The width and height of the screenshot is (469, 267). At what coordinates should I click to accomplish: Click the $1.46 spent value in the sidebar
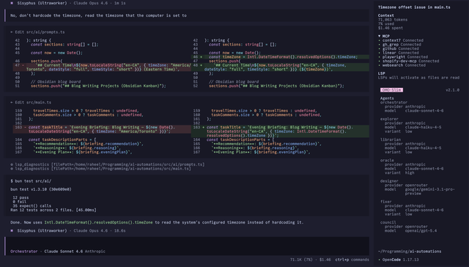pos(391,28)
